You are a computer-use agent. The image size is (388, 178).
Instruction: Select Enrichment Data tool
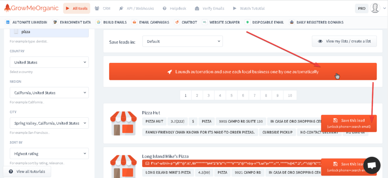point(72,22)
